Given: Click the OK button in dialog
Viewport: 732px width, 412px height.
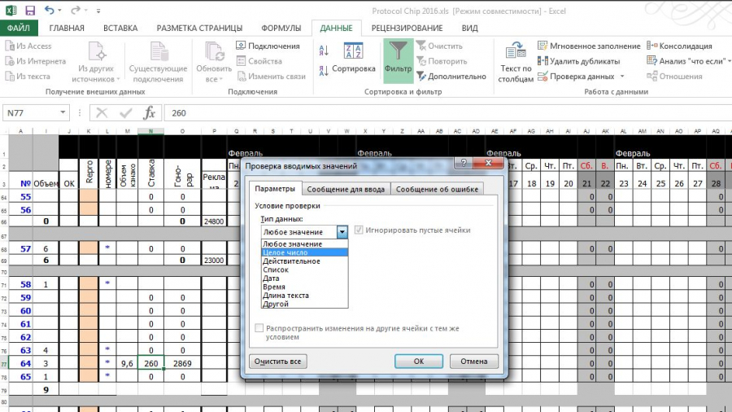Looking at the screenshot, I should [x=419, y=361].
